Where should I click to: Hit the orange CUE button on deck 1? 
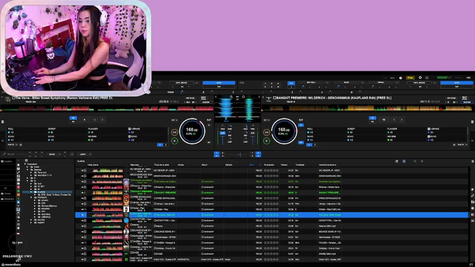point(174,132)
